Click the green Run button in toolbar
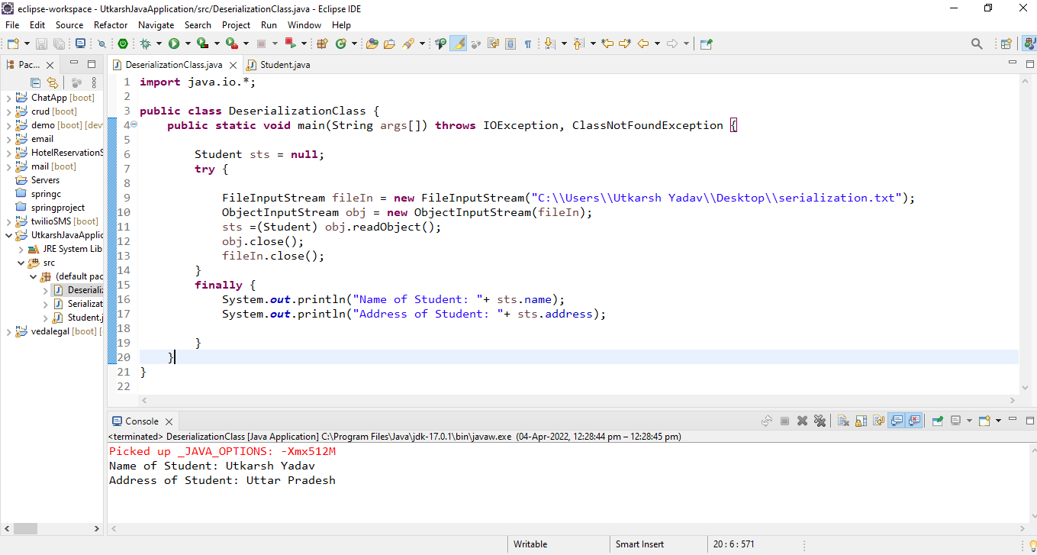 pyautogui.click(x=174, y=44)
